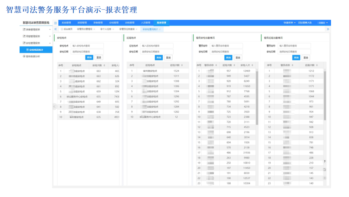Sort by 安检次数 using its sort toggle
The image size is (349, 197).
[x=104, y=65]
